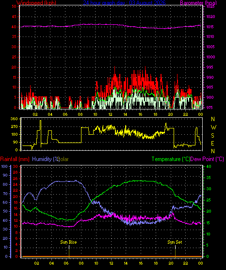Select the Solar legend label

[x=64, y=159]
